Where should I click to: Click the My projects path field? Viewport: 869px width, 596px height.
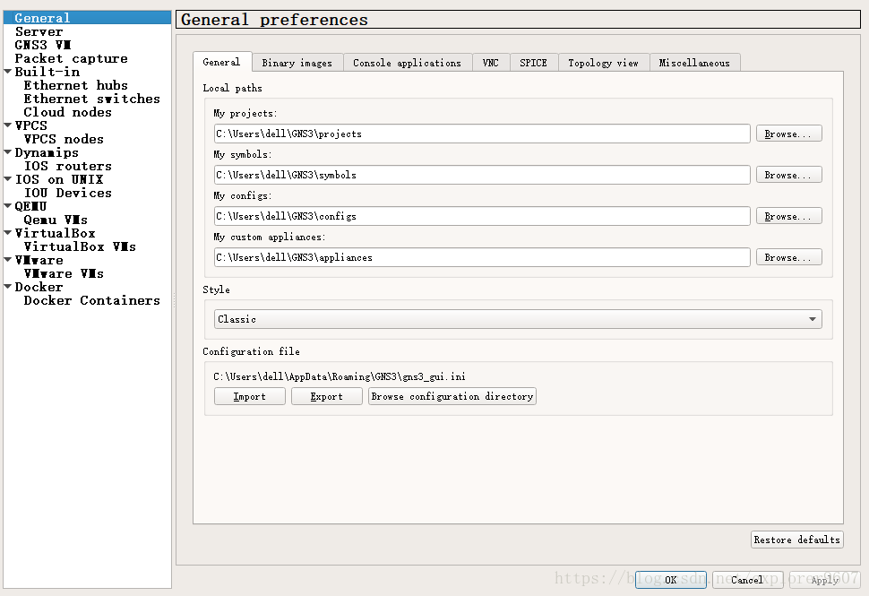click(482, 134)
